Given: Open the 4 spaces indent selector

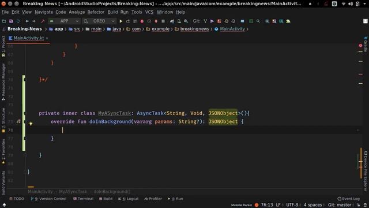Looking at the screenshot, I should point(314,205).
